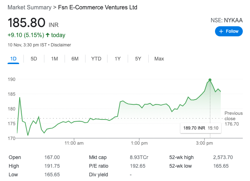This screenshot has width=250, height=181.
Task: Click the High value 191.75
Action: point(52,166)
